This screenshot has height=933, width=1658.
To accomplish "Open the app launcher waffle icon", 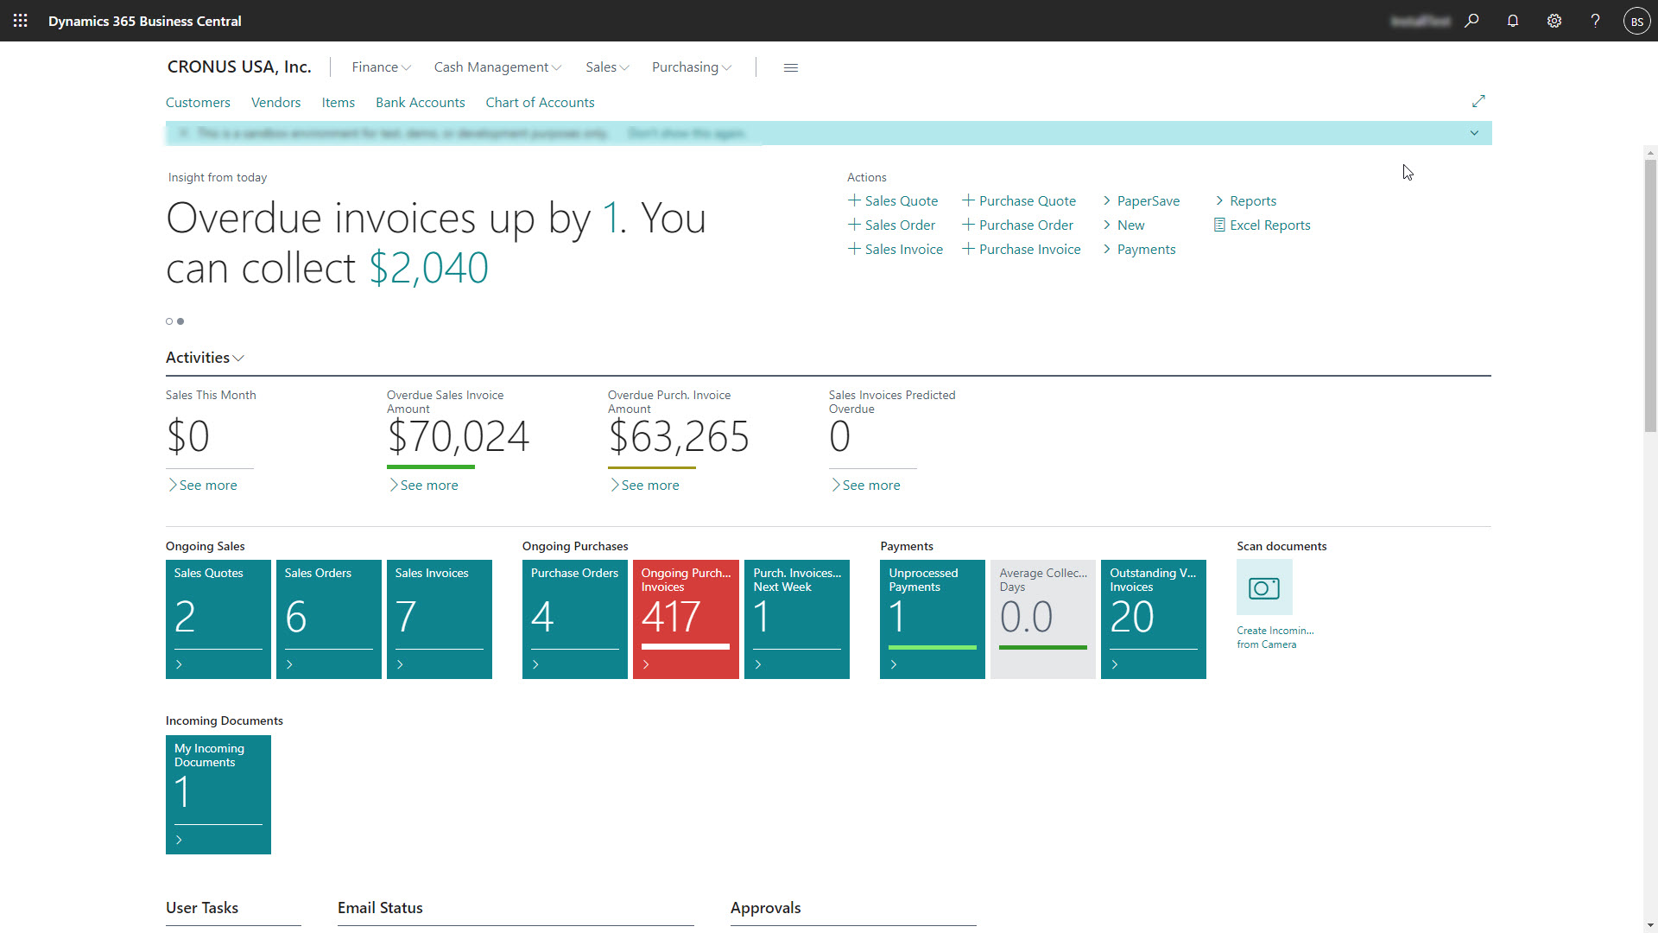I will (21, 21).
